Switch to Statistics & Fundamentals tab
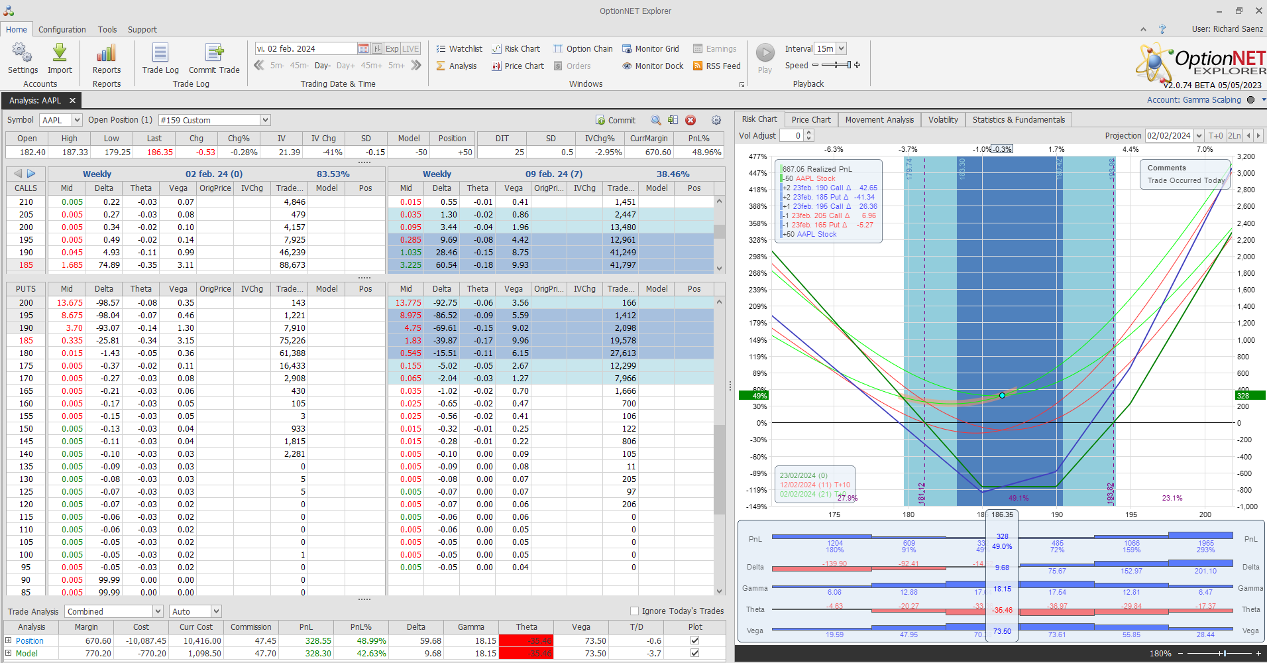 (x=1019, y=119)
